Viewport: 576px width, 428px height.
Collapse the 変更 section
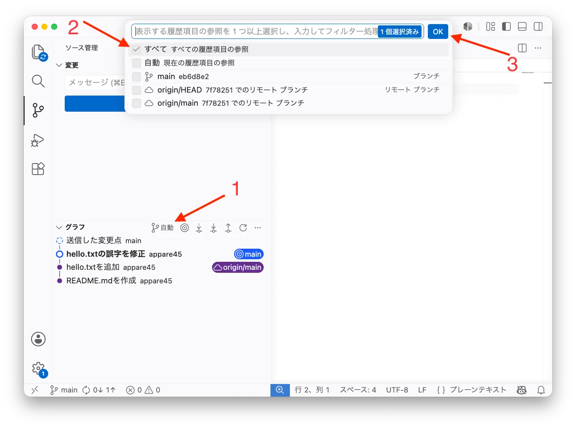pyautogui.click(x=59, y=65)
